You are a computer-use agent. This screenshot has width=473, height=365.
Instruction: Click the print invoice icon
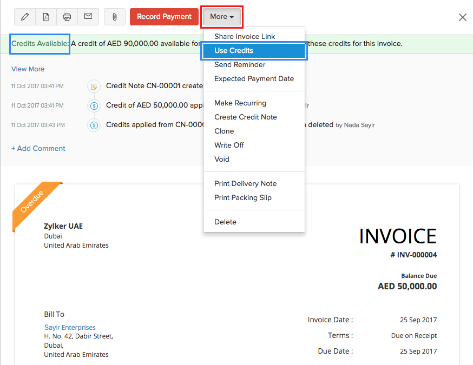point(67,17)
